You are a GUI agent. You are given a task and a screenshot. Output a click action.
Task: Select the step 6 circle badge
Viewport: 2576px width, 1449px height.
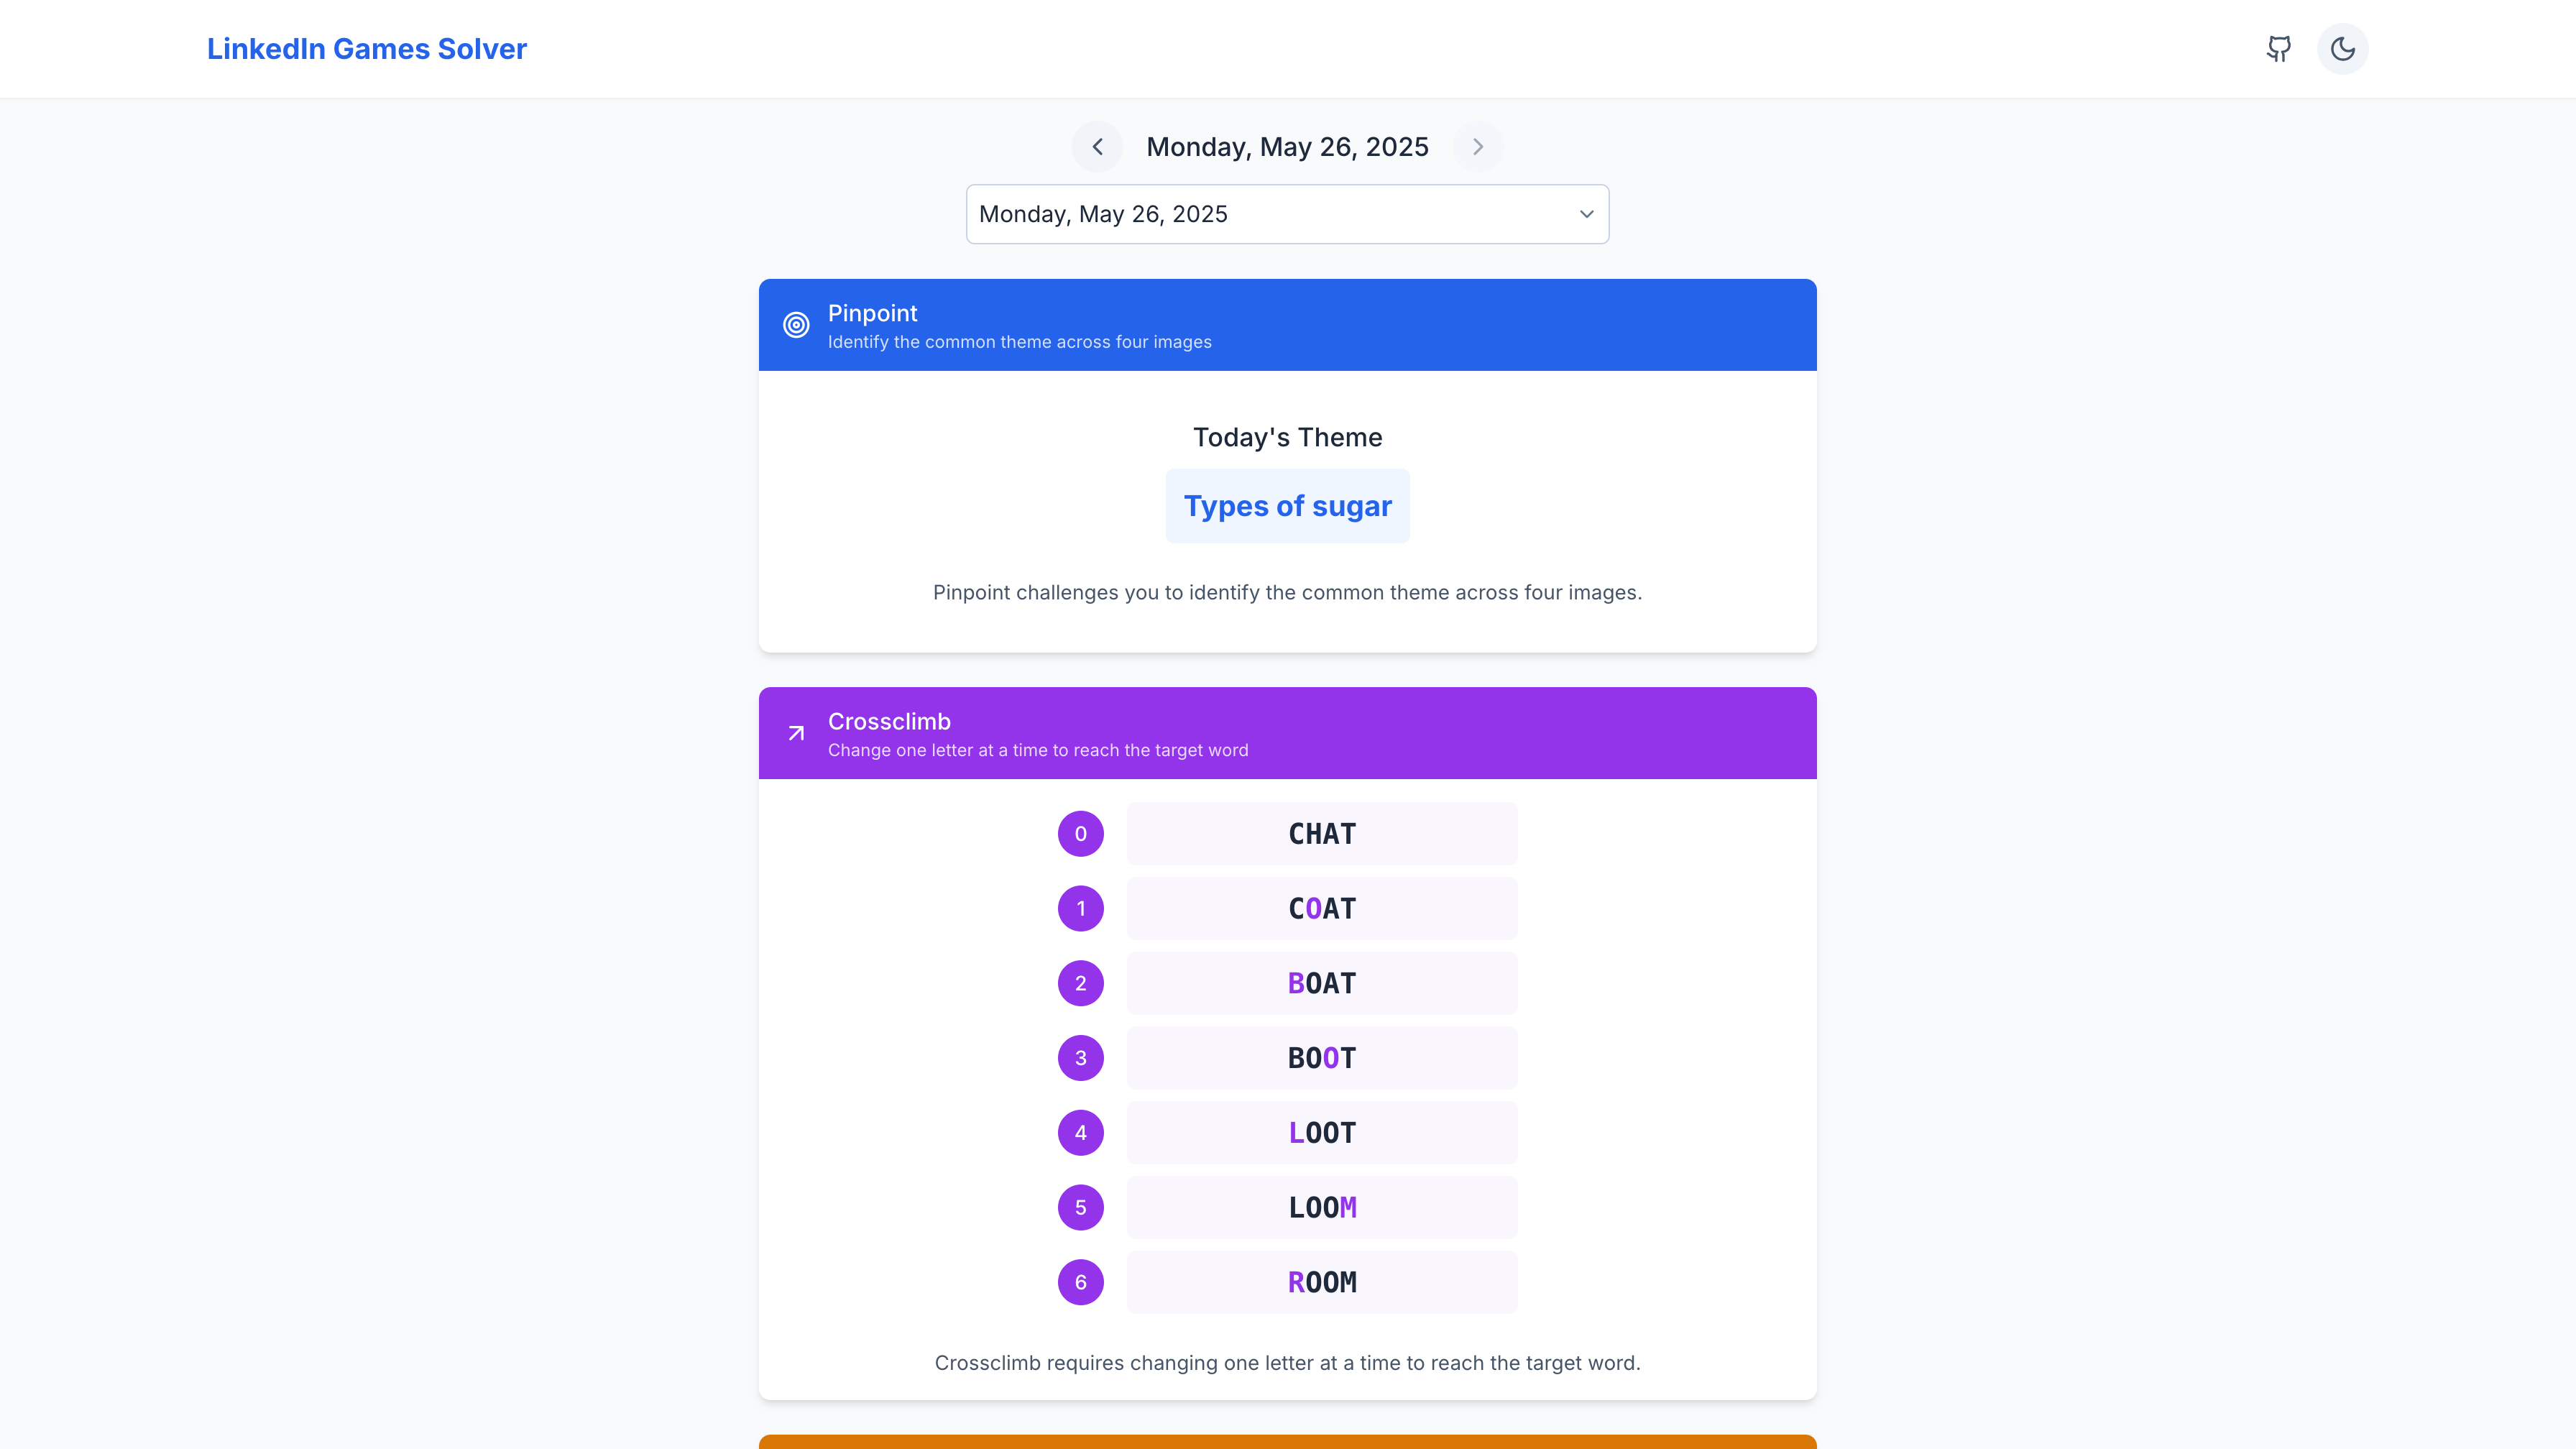pyautogui.click(x=1081, y=1282)
